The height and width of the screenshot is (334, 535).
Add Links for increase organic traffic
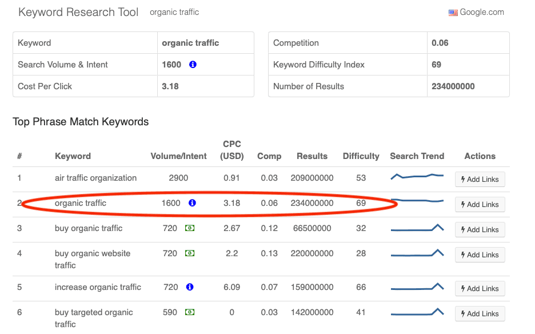480,288
